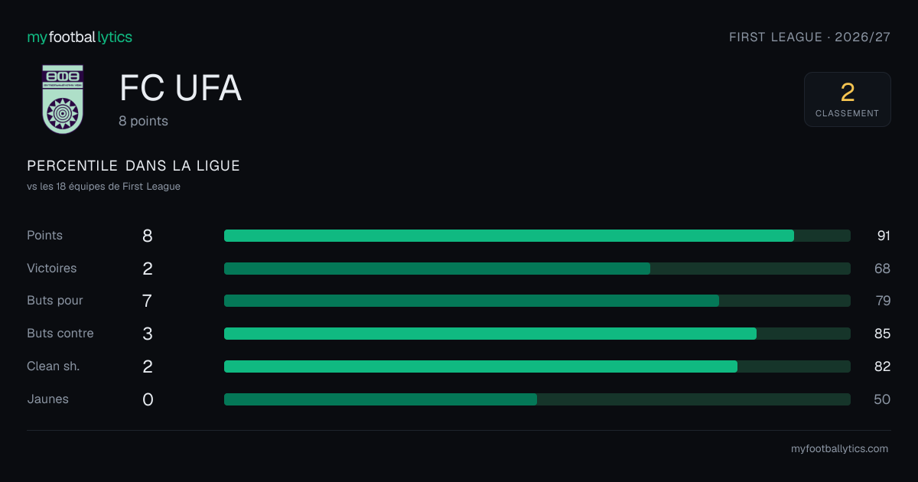Click the Buts pour percentile bar
This screenshot has width=918, height=482.
(x=537, y=301)
